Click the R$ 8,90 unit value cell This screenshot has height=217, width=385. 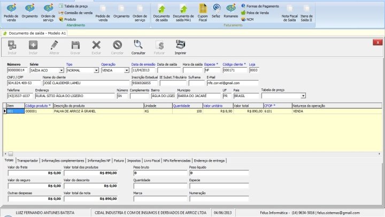(x=218, y=111)
